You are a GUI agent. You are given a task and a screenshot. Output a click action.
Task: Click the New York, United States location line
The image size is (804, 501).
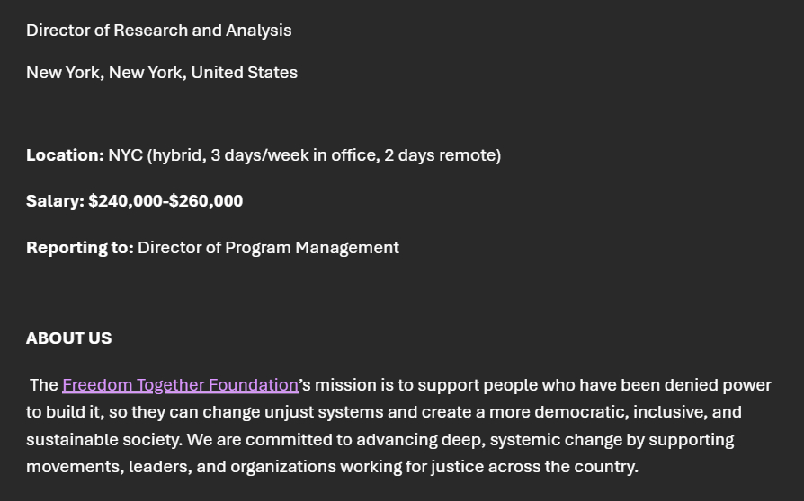[162, 73]
